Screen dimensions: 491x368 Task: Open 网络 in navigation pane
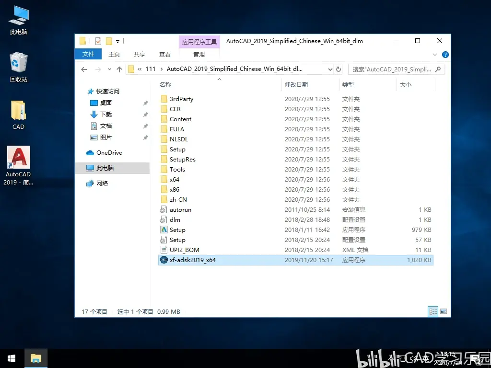(102, 184)
